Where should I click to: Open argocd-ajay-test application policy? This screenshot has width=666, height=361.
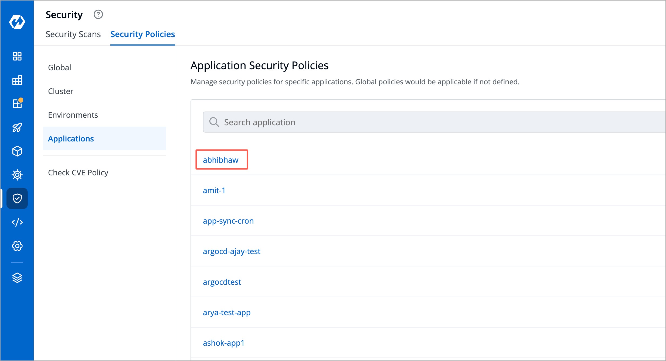[x=232, y=251]
